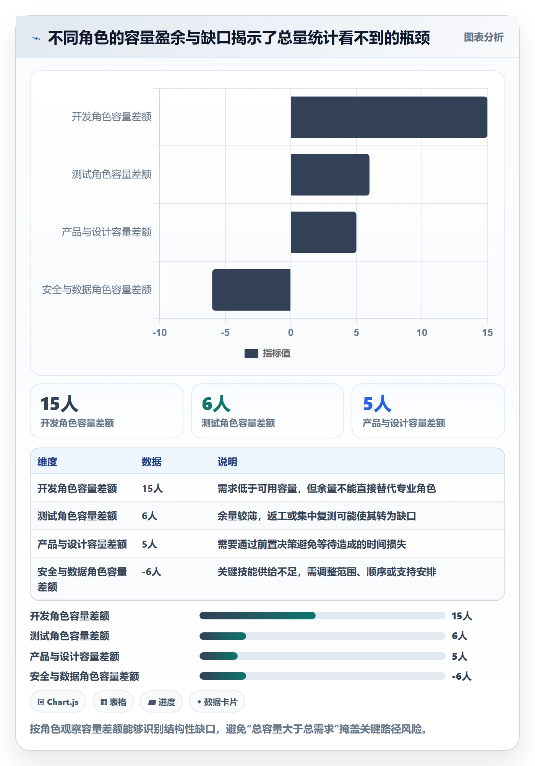Select the Chart.js chip

pos(58,702)
